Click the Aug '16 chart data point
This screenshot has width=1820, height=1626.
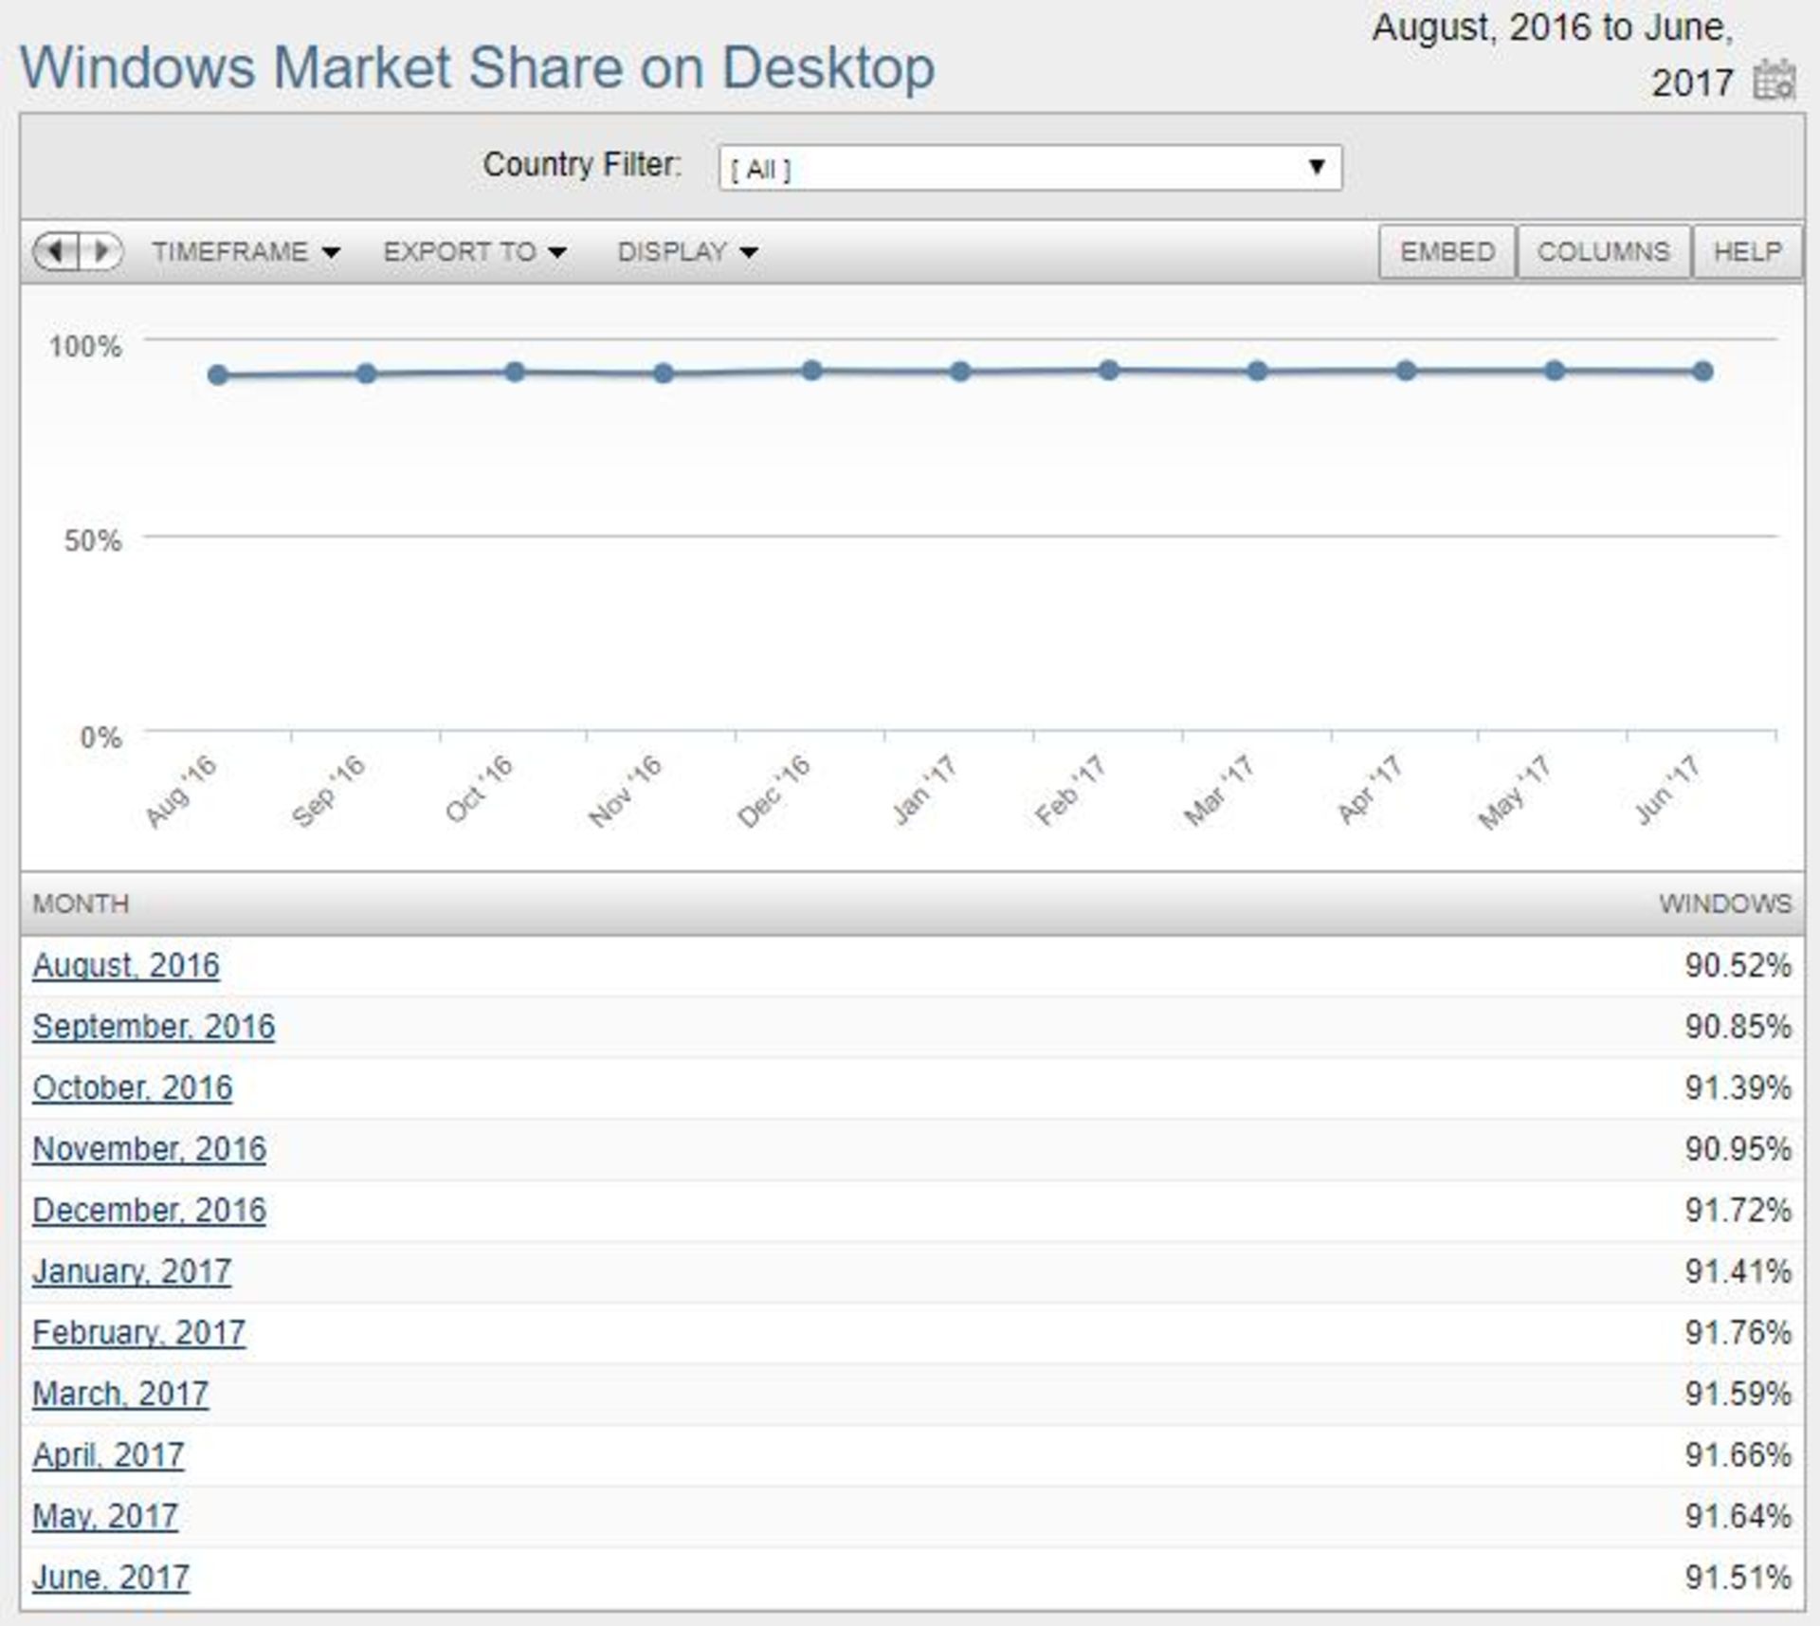click(x=218, y=375)
